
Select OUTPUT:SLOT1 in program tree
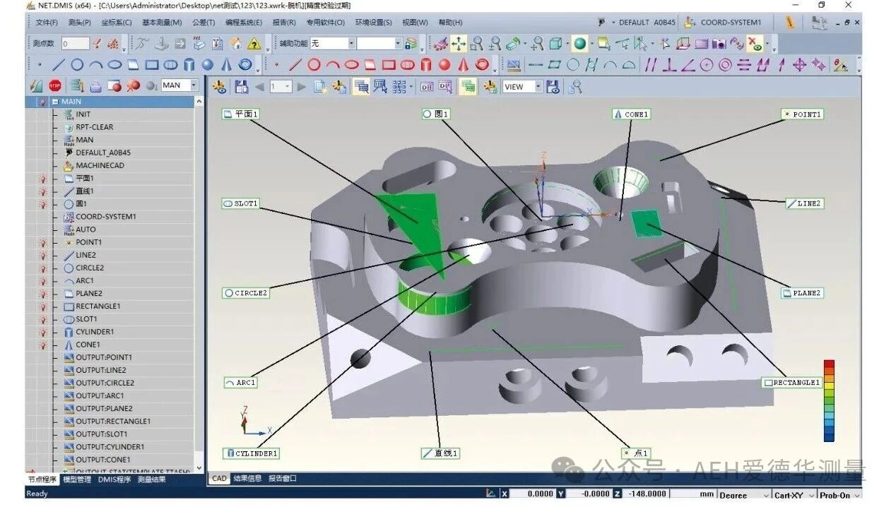pos(101,434)
